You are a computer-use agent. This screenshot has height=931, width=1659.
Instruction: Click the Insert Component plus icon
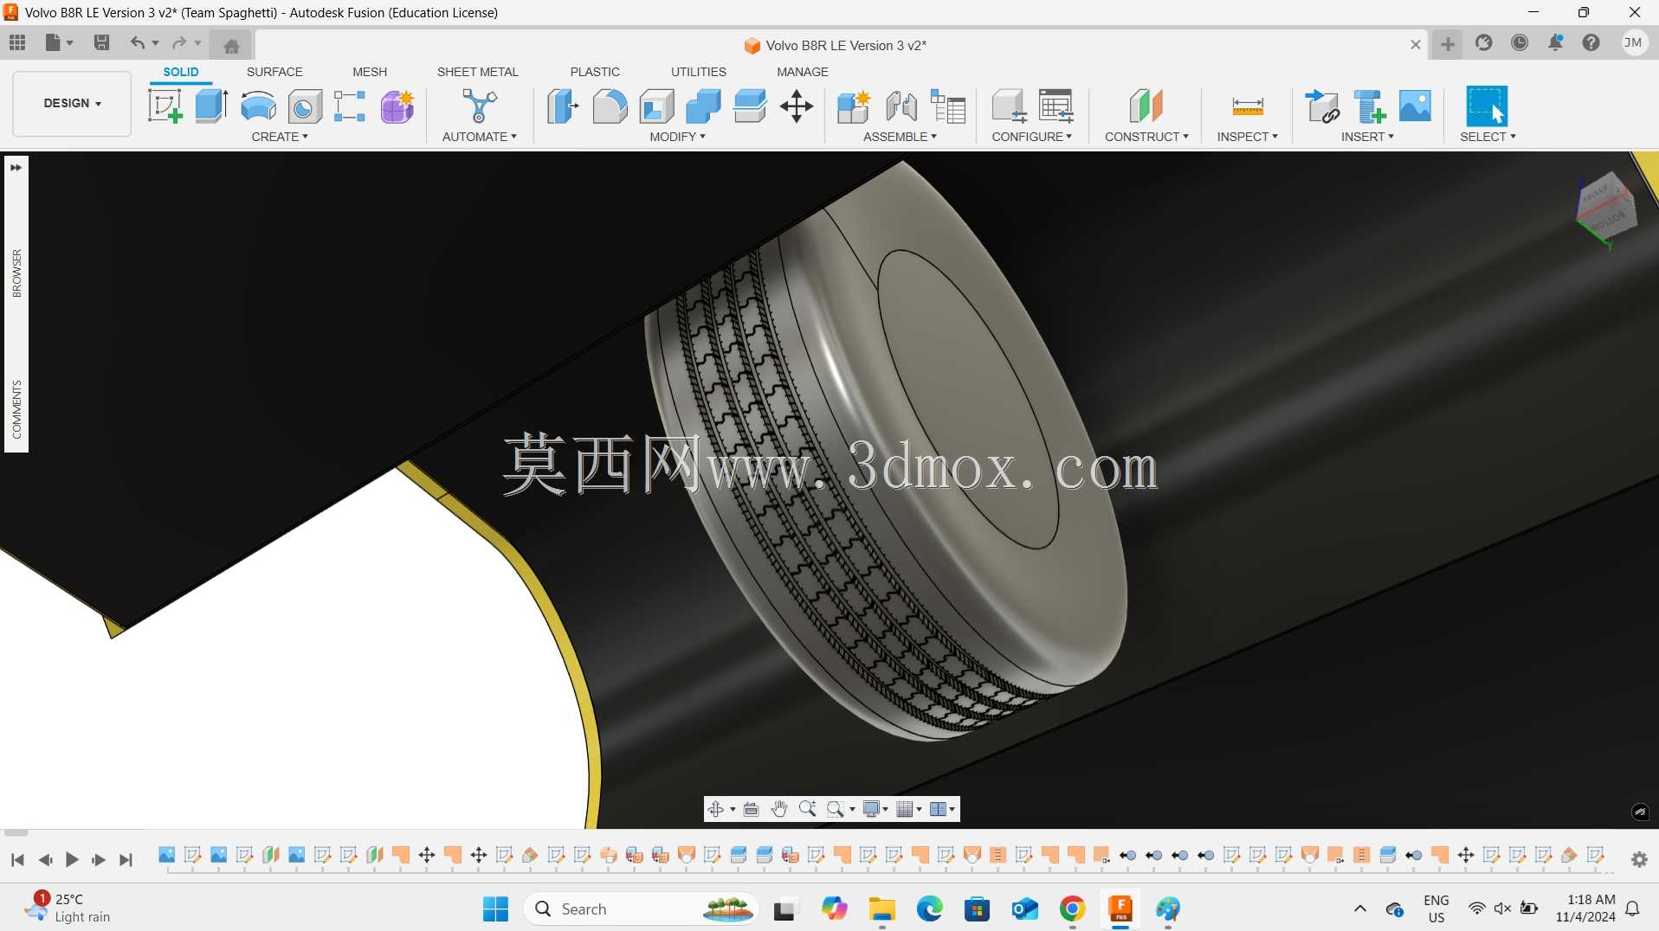1370,106
